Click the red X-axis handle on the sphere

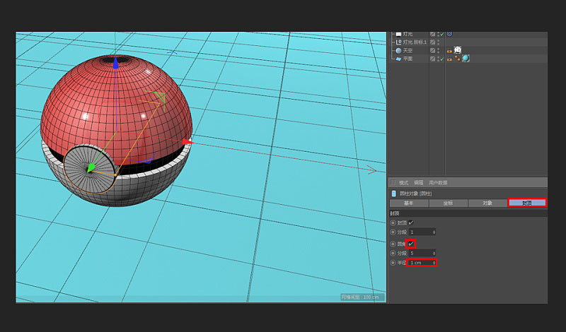pos(187,142)
